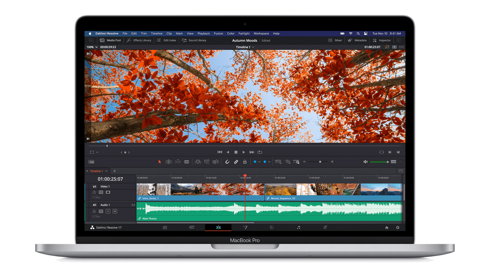Toggle timeline snapping magnet icon
This screenshot has height=275, width=490.
coord(227,162)
